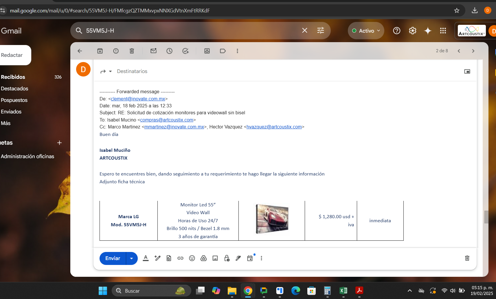Open Destacados folder
Image resolution: width=496 pixels, height=299 pixels.
(x=14, y=89)
